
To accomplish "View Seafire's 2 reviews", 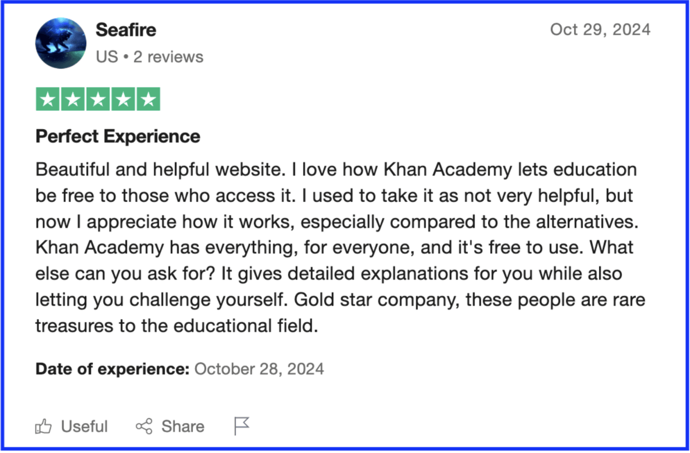I will (168, 57).
